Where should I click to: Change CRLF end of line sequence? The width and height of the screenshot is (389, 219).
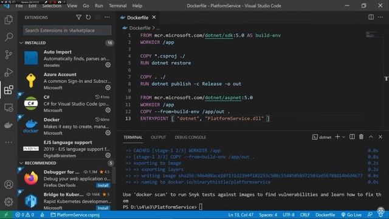[305, 215]
